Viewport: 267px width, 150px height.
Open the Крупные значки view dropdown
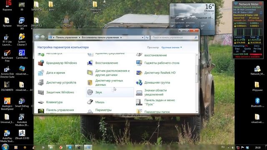pos(171,47)
